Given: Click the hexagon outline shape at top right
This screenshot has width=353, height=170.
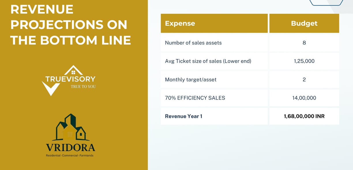Looking at the screenshot, I should point(326,3).
